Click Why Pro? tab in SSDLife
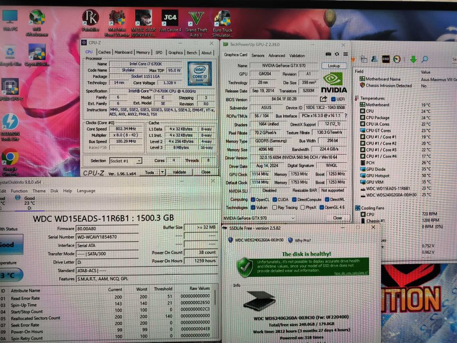Screen dimensions: 457x343 tap(300, 240)
